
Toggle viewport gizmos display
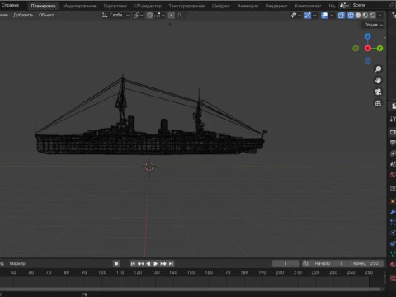tap(308, 16)
